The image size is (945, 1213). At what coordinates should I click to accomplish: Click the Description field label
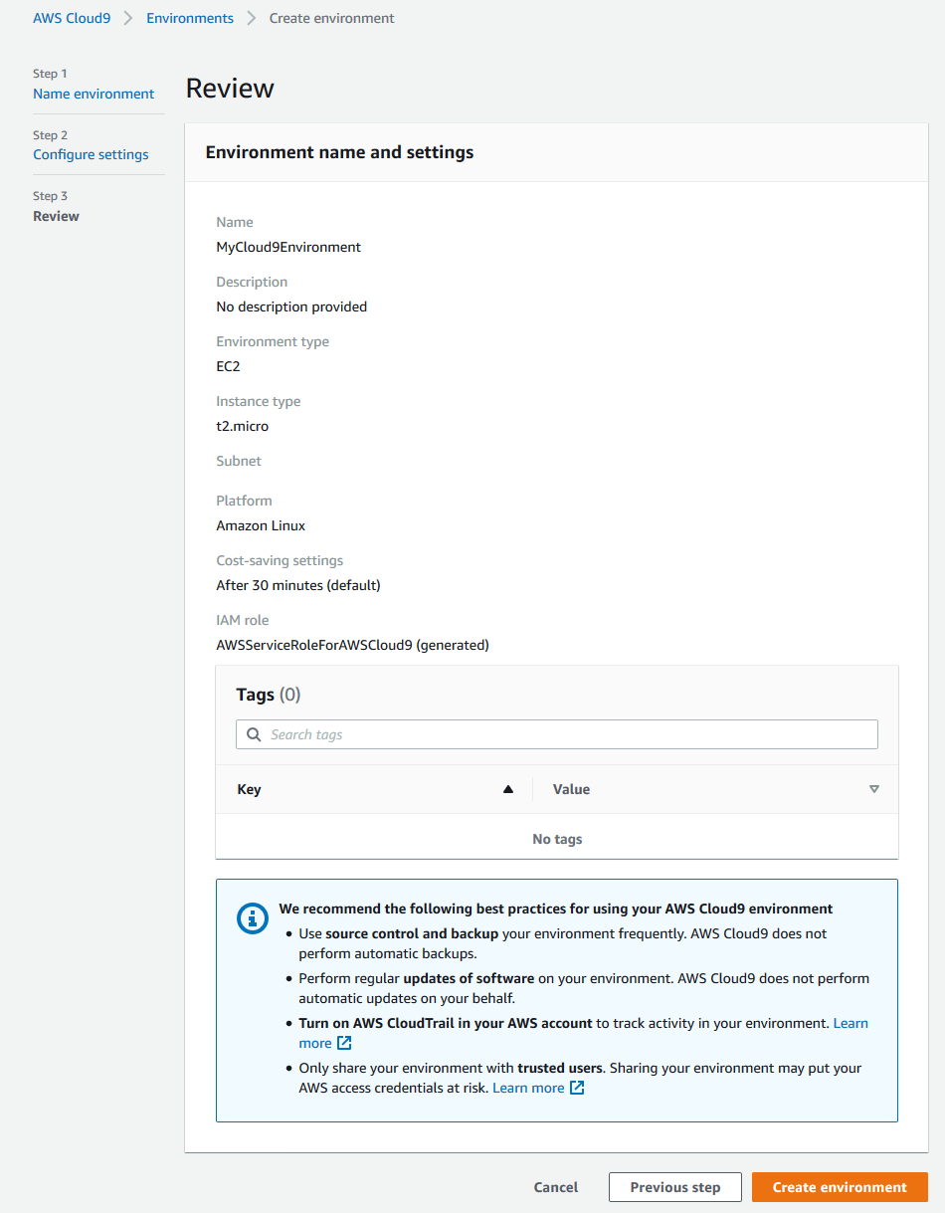point(252,282)
